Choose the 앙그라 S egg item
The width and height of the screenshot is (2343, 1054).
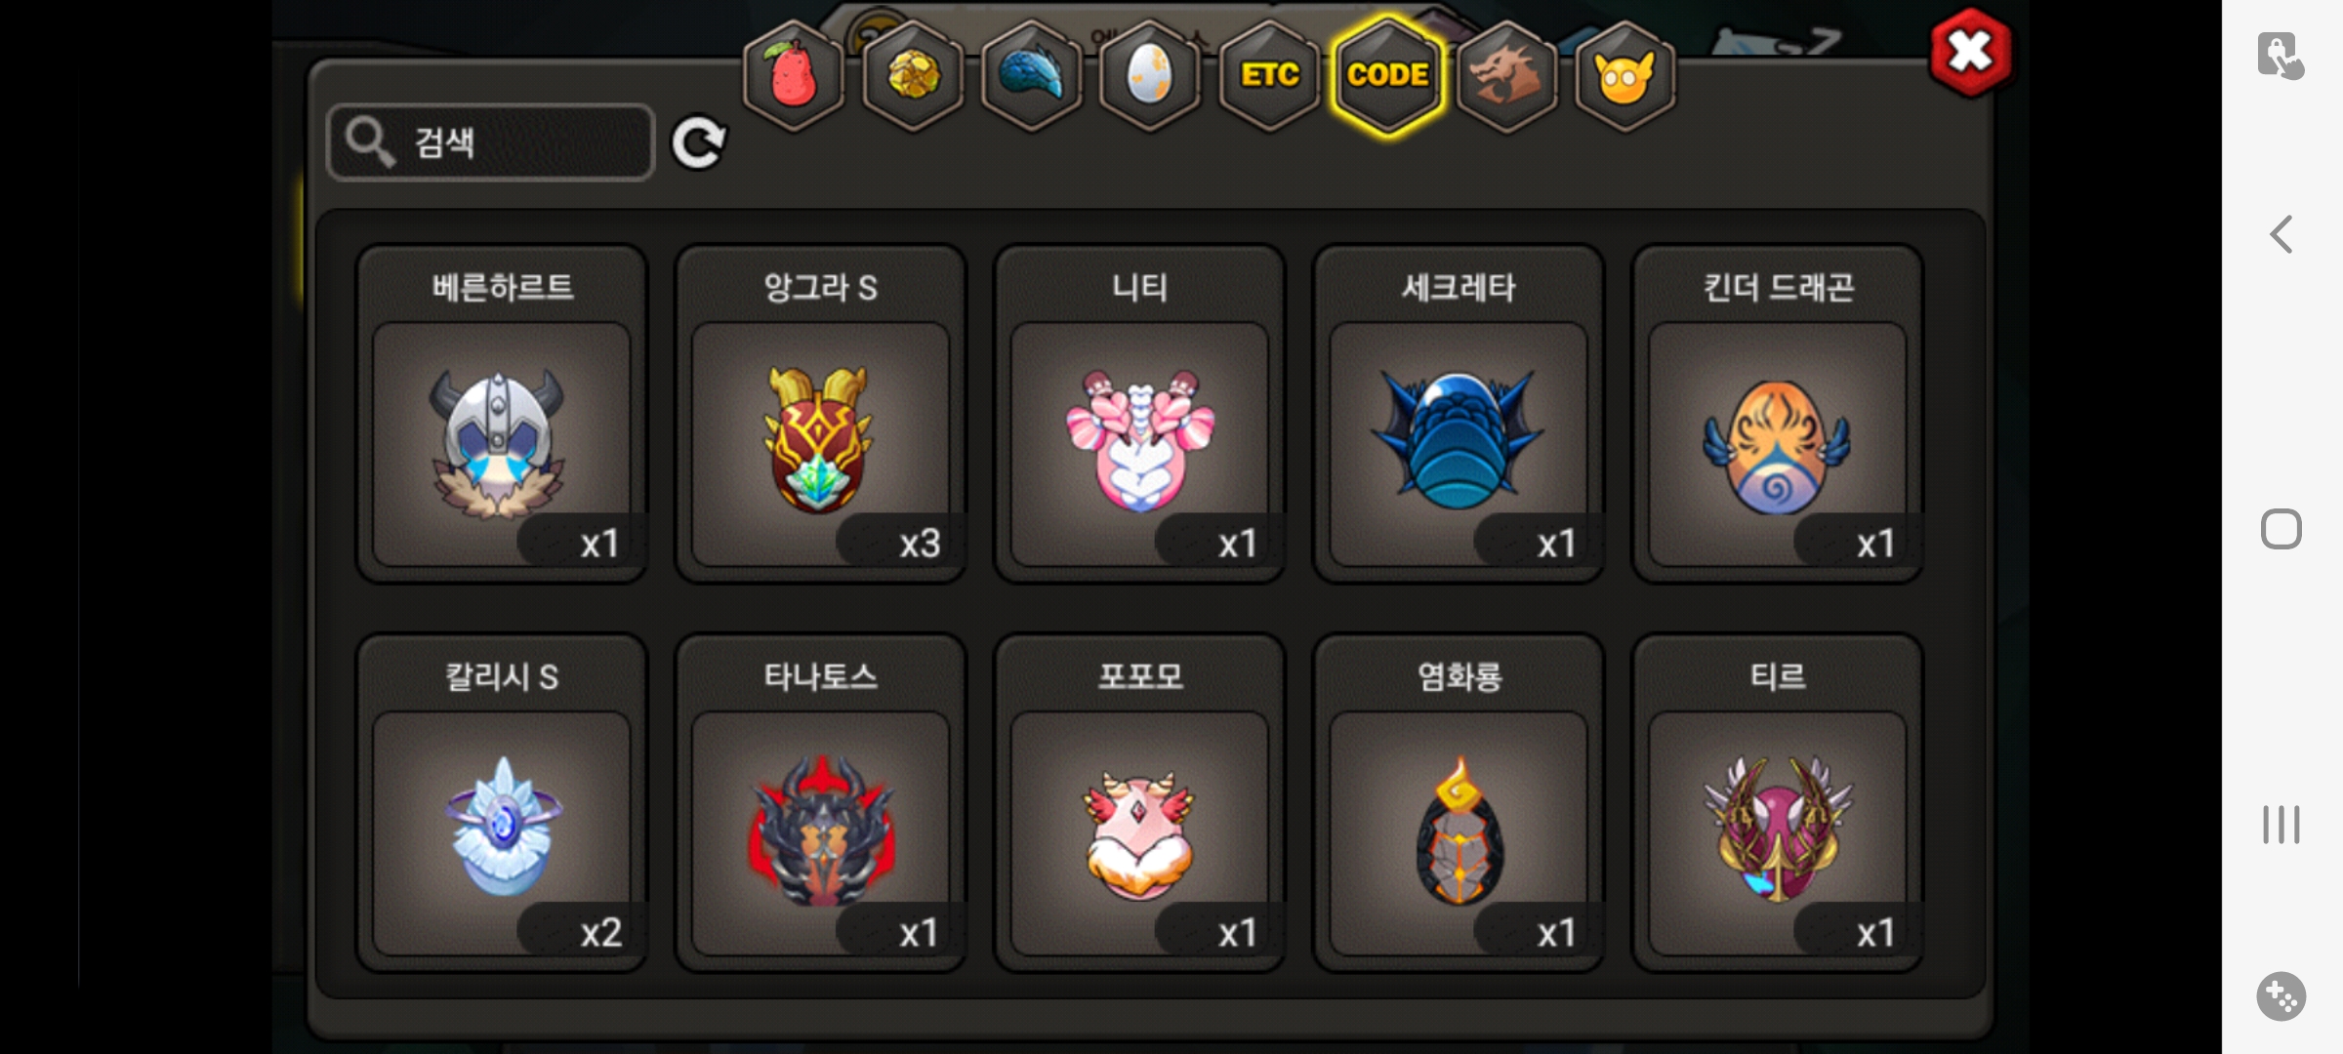click(820, 414)
